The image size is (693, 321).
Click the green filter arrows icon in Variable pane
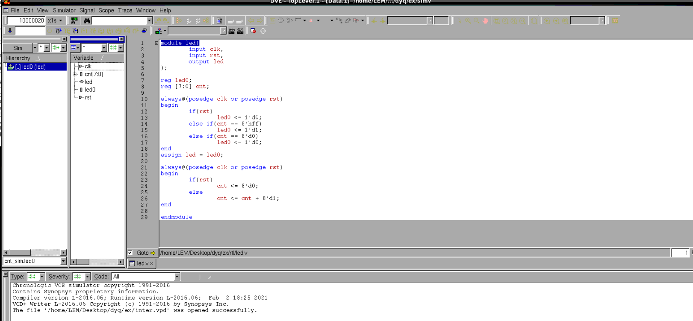coord(113,48)
